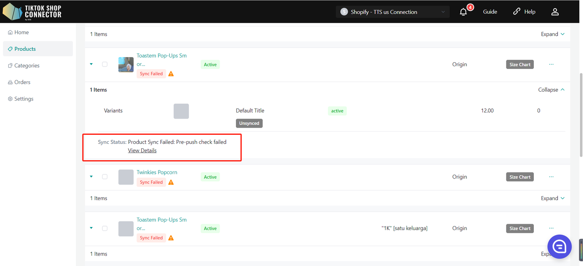Go to Categories in the sidebar
The width and height of the screenshot is (583, 266).
point(27,65)
